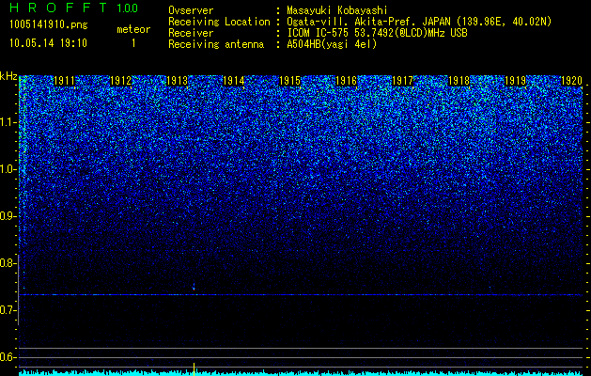Screen dimensions: 591x376
Task: Click the version number 1.0.0
Action: (128, 8)
